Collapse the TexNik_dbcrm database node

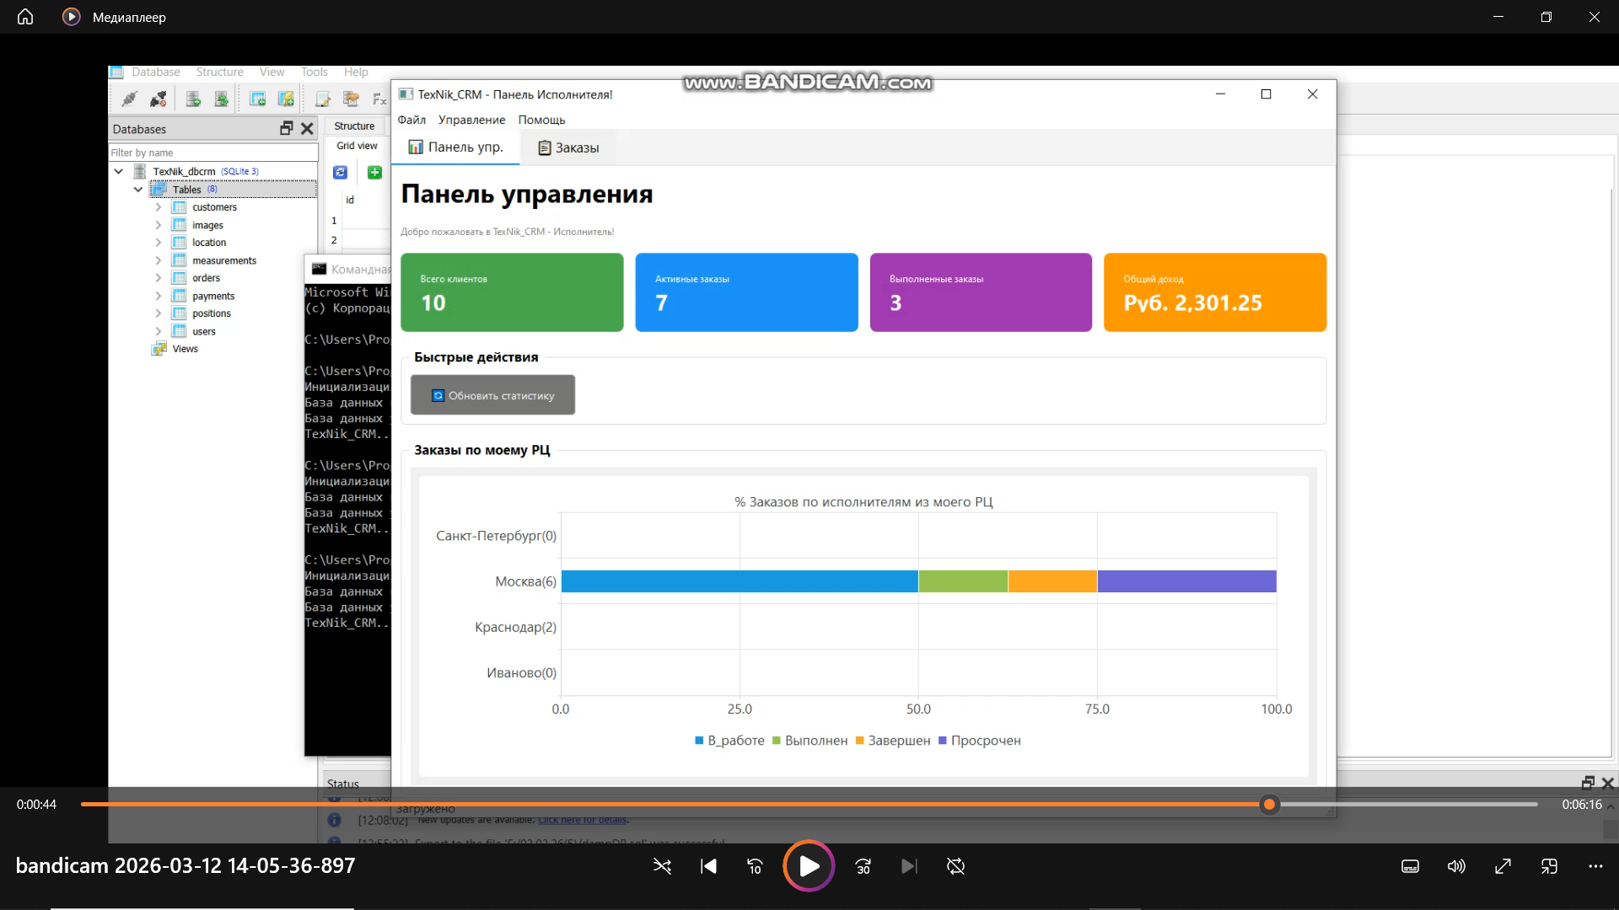coord(119,171)
